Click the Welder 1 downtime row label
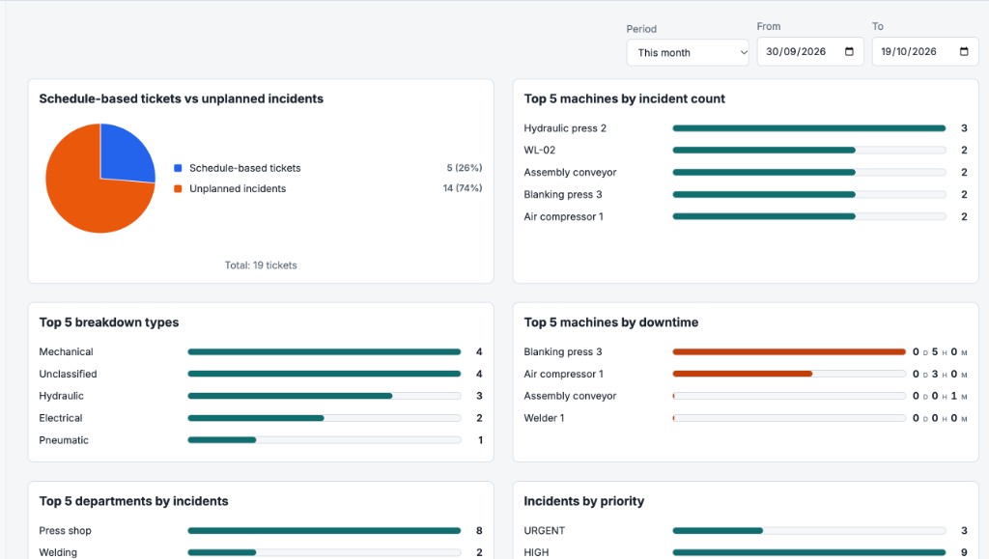 [x=544, y=418]
